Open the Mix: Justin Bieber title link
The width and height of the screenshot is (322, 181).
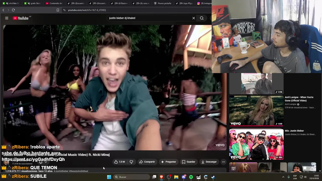[294, 131]
